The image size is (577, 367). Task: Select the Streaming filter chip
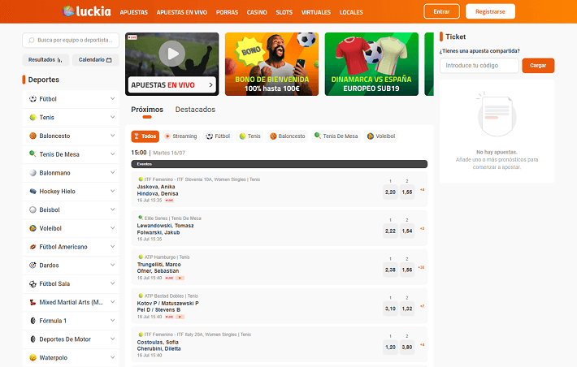pos(180,136)
